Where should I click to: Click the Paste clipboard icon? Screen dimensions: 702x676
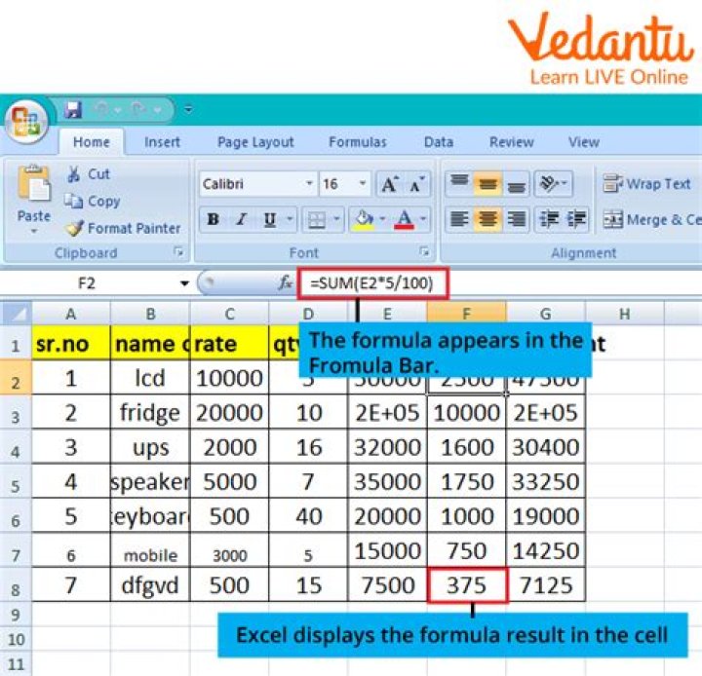coord(34,184)
